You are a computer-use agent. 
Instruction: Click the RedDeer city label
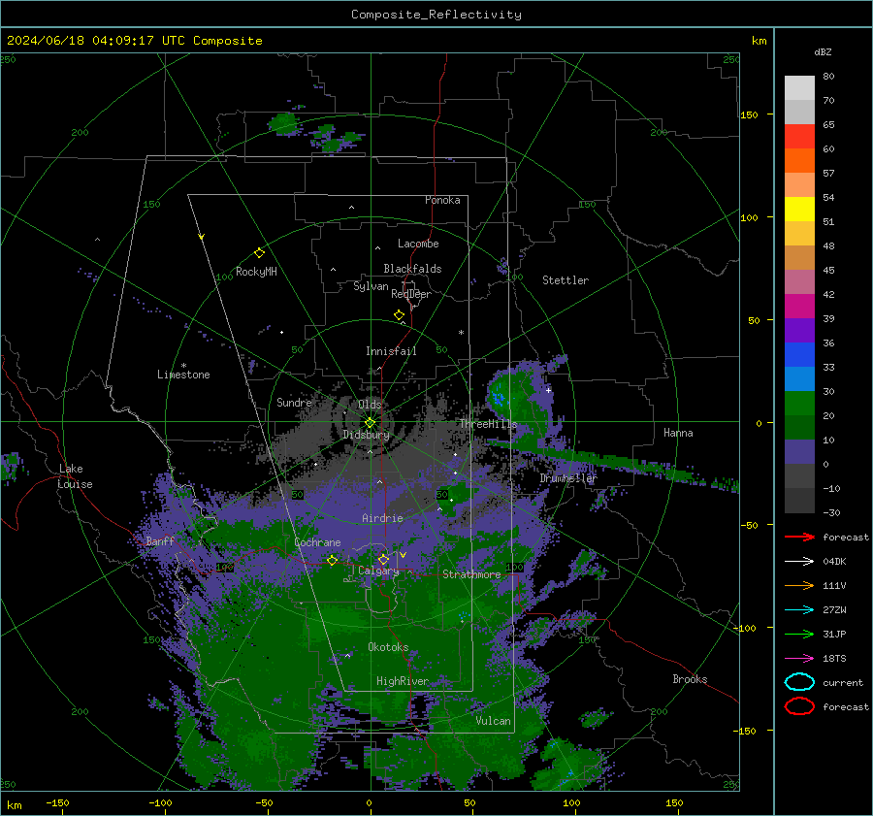(411, 294)
